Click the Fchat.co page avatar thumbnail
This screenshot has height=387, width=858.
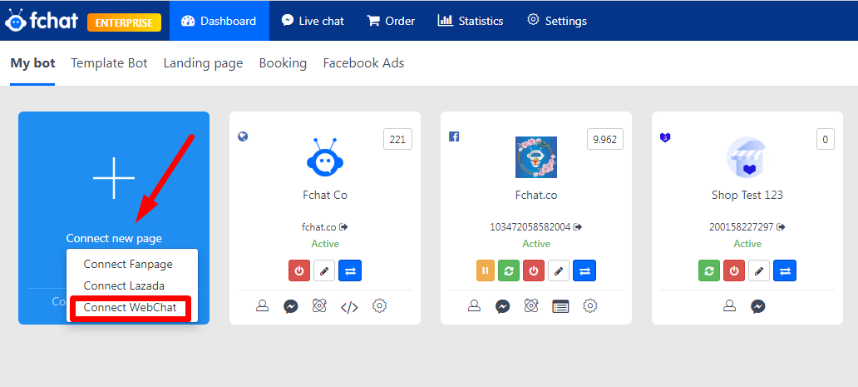(x=536, y=157)
